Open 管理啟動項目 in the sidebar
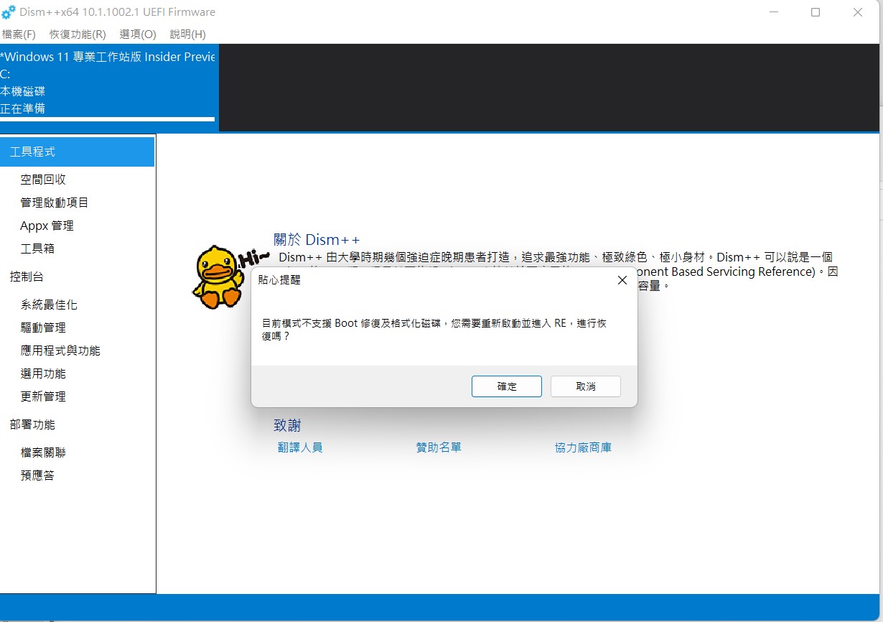Screen dimensions: 883x622 click(55, 203)
